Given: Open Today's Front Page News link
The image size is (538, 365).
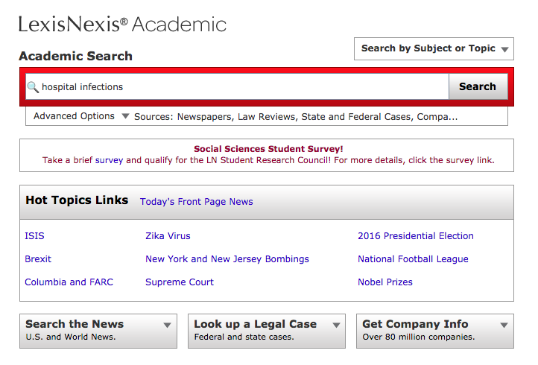Looking at the screenshot, I should [196, 202].
